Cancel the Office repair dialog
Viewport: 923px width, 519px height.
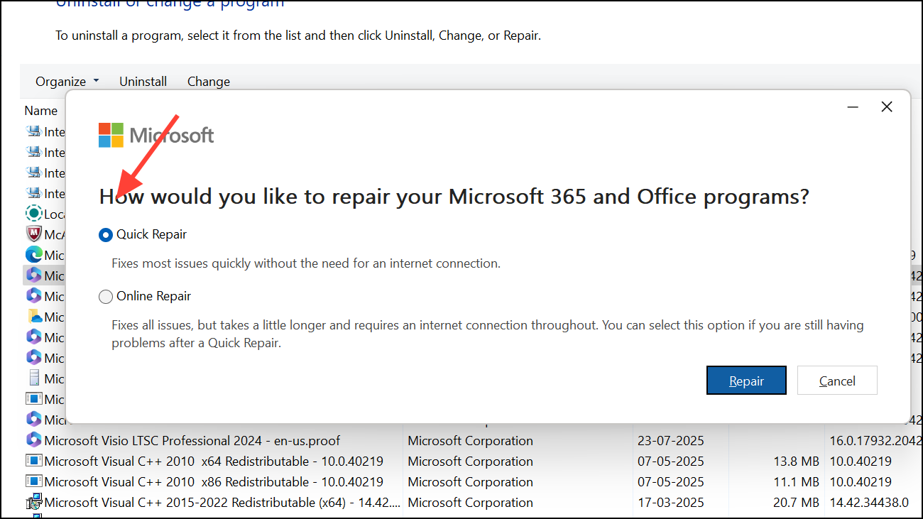pyautogui.click(x=837, y=381)
